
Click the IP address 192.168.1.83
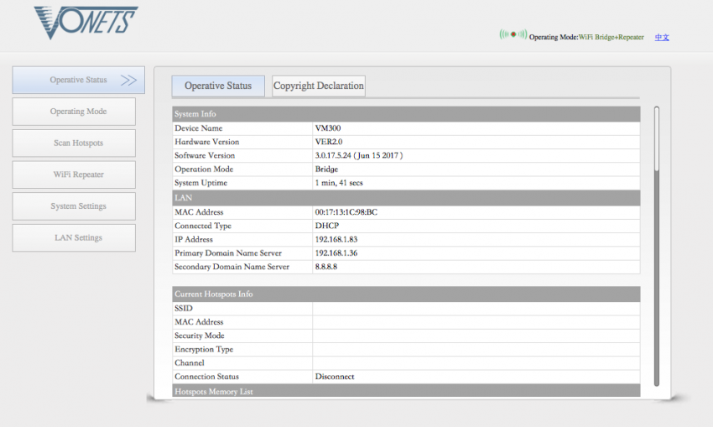336,240
